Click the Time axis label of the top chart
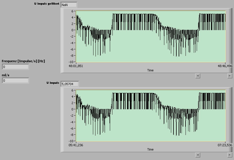234x160 pixels. pyautogui.click(x=150, y=70)
